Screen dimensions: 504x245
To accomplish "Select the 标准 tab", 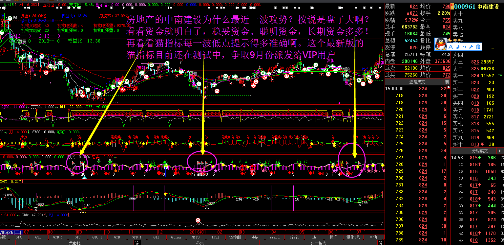I will tap(333, 237).
